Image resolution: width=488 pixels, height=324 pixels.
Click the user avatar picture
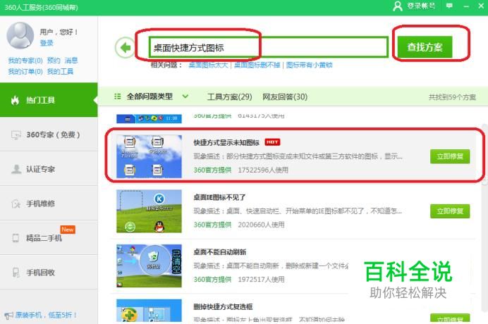20,36
